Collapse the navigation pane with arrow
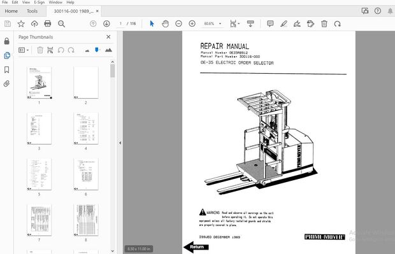This screenshot has height=254, width=395. (120, 143)
